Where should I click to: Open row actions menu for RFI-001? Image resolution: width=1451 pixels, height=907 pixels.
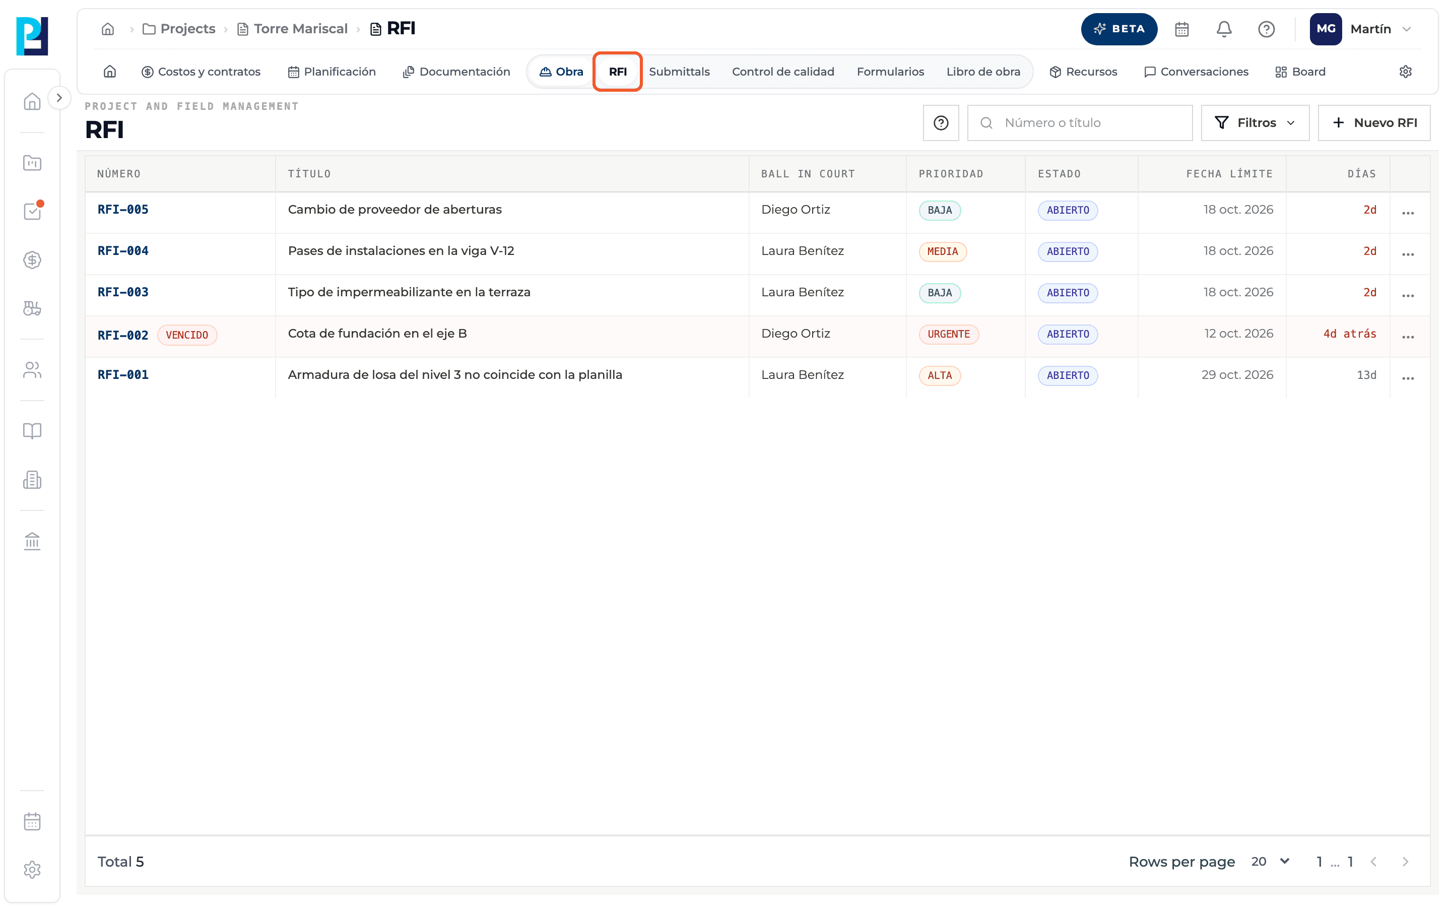click(x=1408, y=378)
